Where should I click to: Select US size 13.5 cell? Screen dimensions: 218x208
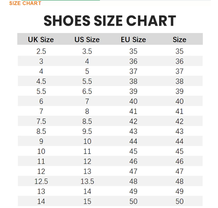(87, 181)
